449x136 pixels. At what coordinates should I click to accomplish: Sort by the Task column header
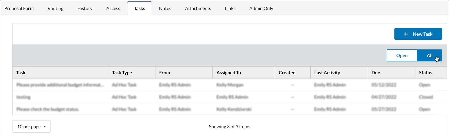point(21,73)
